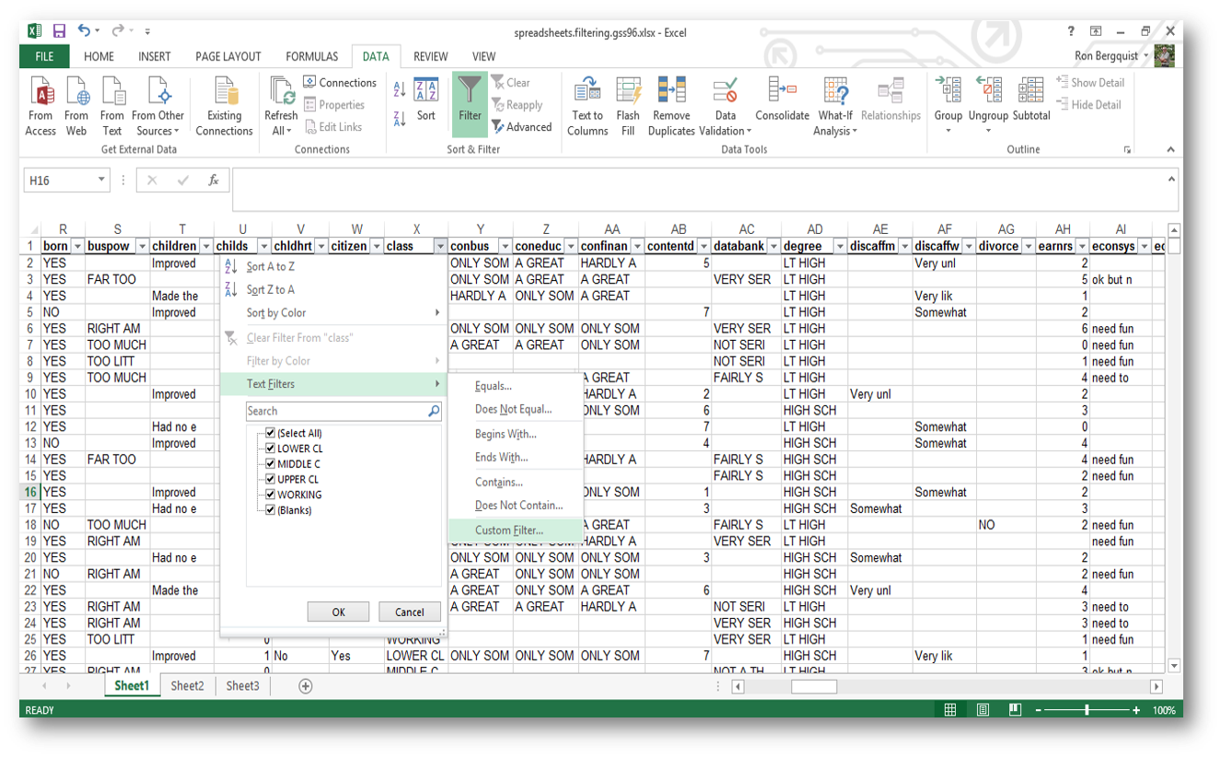Screen dimensions: 1221x758
Task: Cancel the class column filter
Action: pyautogui.click(x=409, y=612)
